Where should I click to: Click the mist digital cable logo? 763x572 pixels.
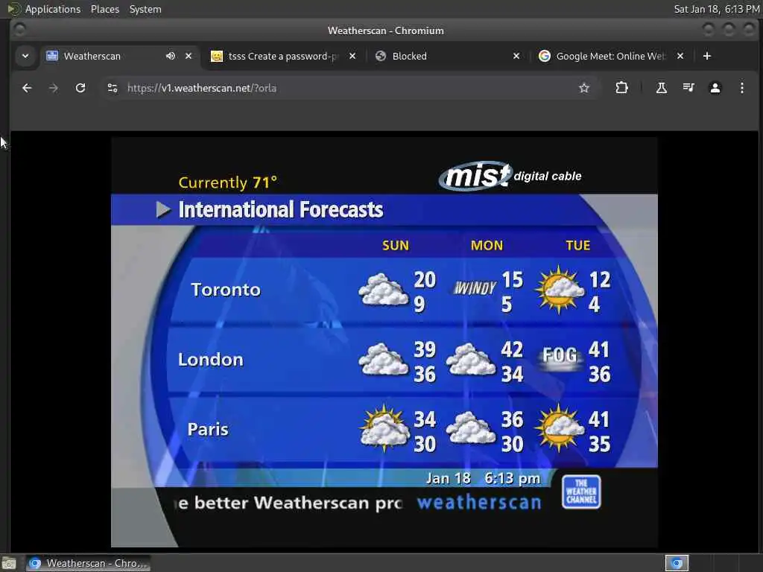510,176
